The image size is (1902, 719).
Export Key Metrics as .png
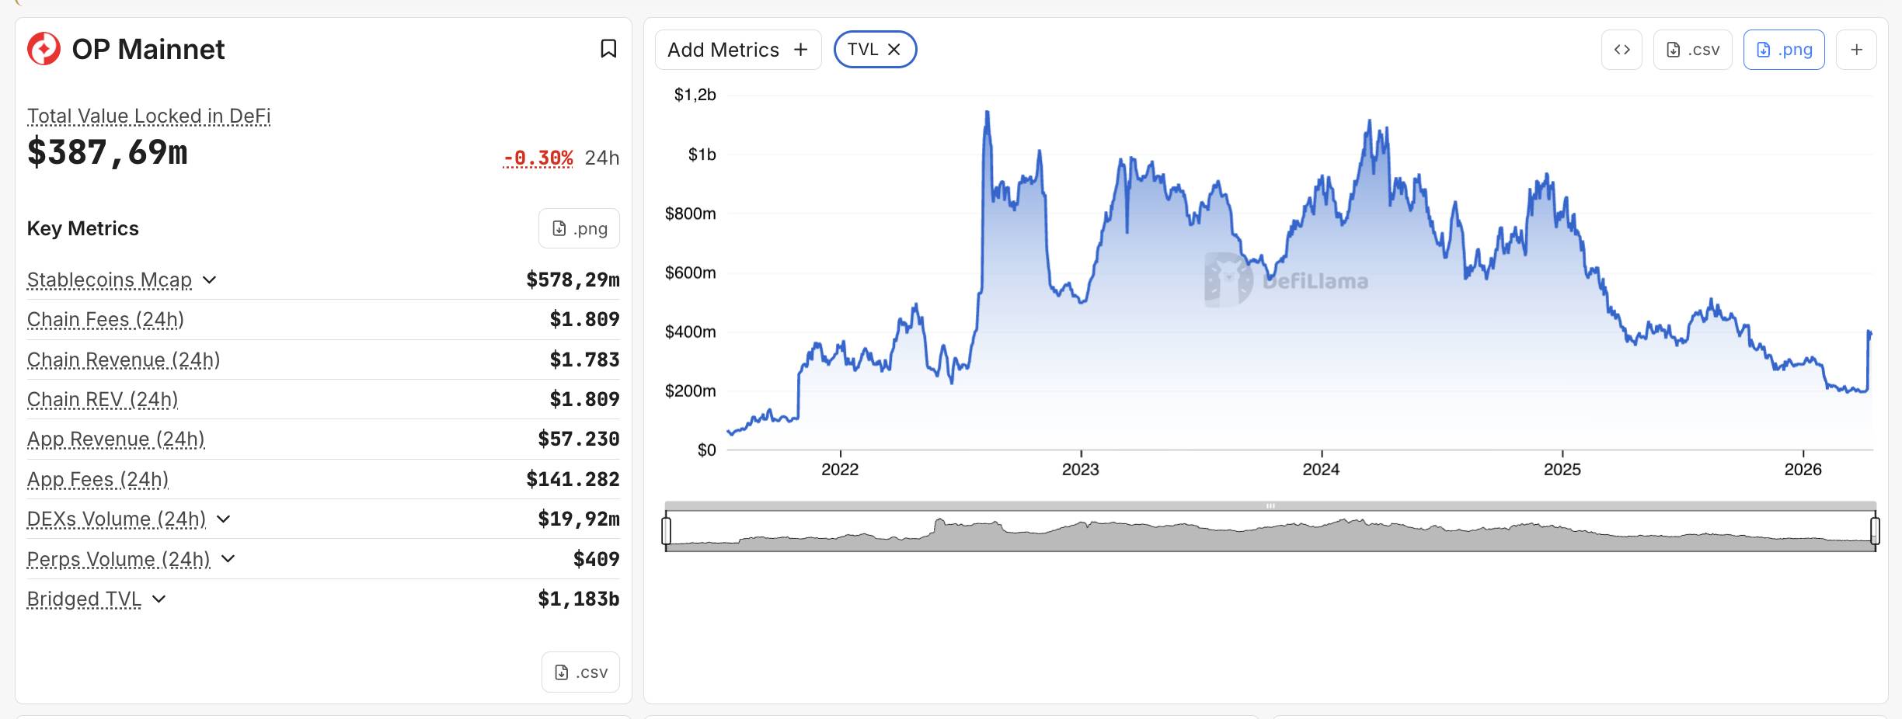pos(579,228)
